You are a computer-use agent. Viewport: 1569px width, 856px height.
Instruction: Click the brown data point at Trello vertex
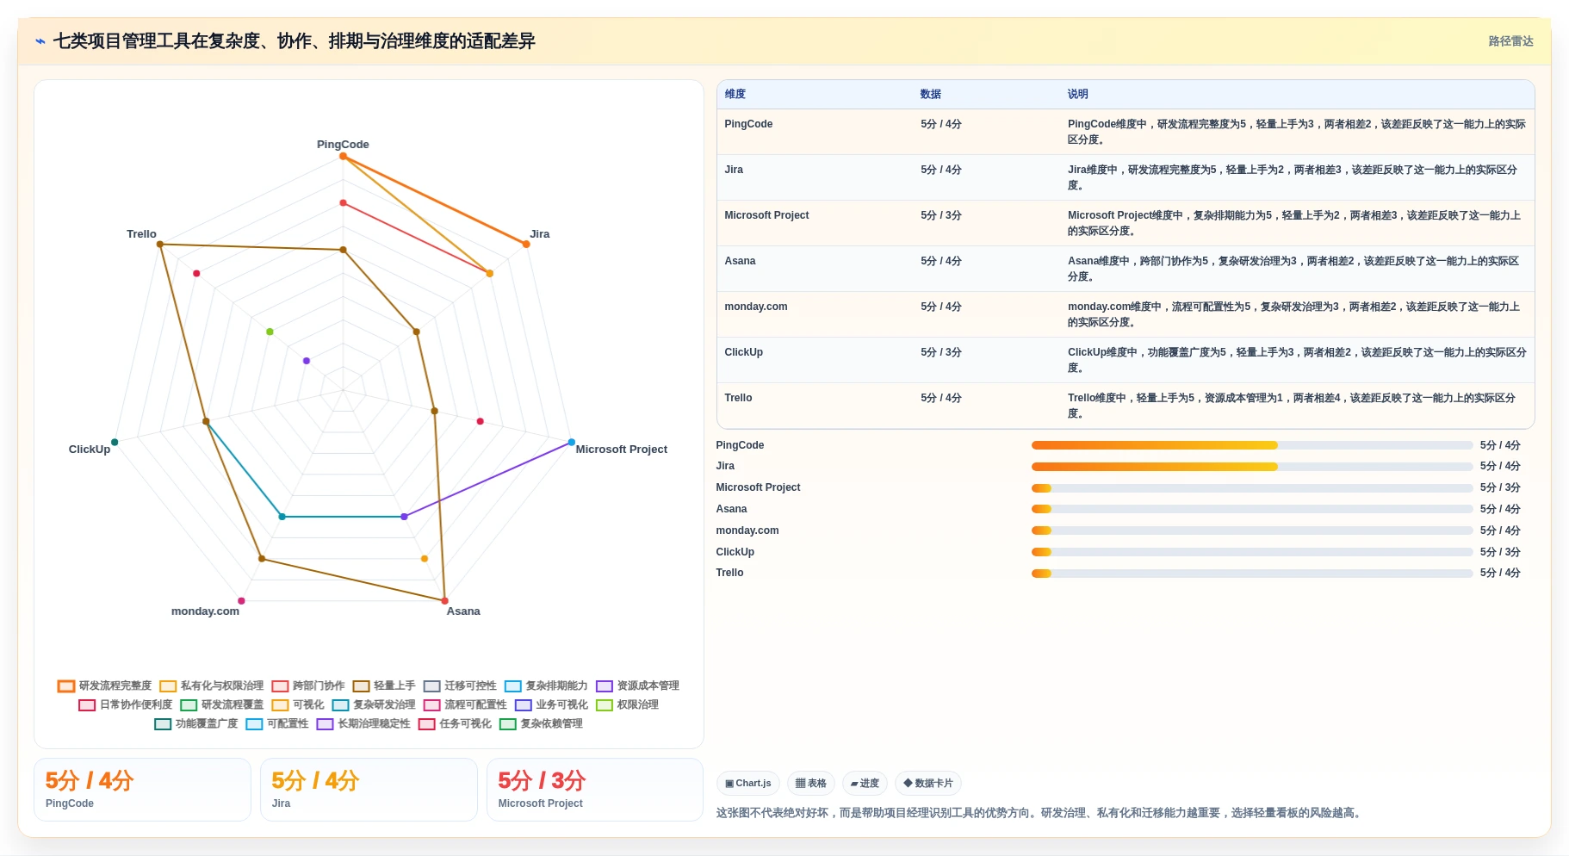(x=160, y=245)
